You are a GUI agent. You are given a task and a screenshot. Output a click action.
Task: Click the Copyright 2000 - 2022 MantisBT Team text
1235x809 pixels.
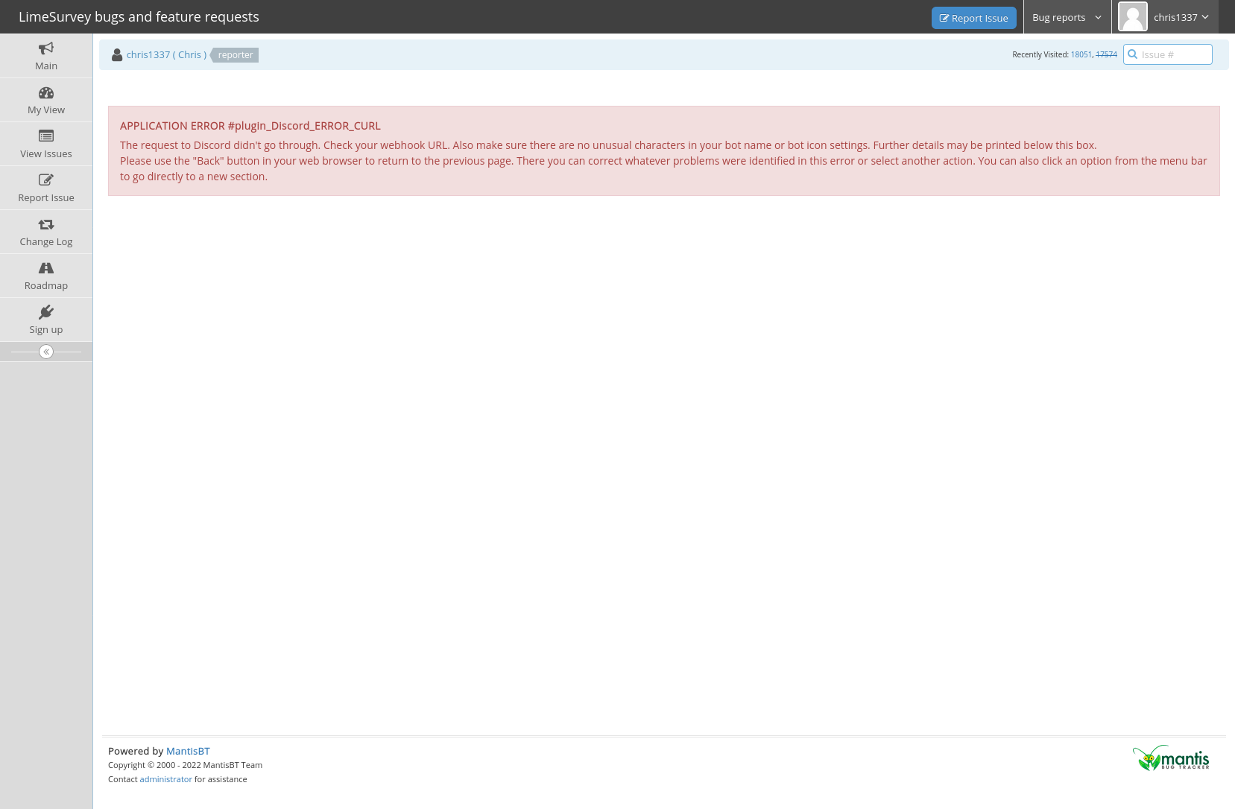click(x=185, y=765)
